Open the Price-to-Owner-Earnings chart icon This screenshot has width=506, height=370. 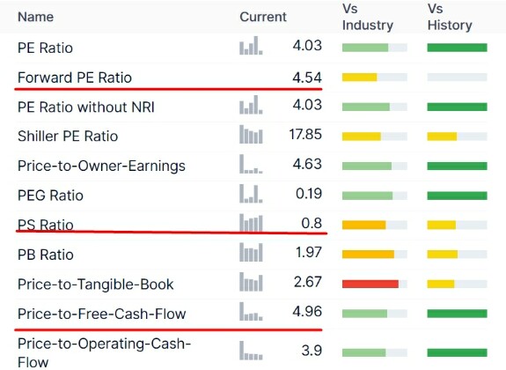pos(251,164)
